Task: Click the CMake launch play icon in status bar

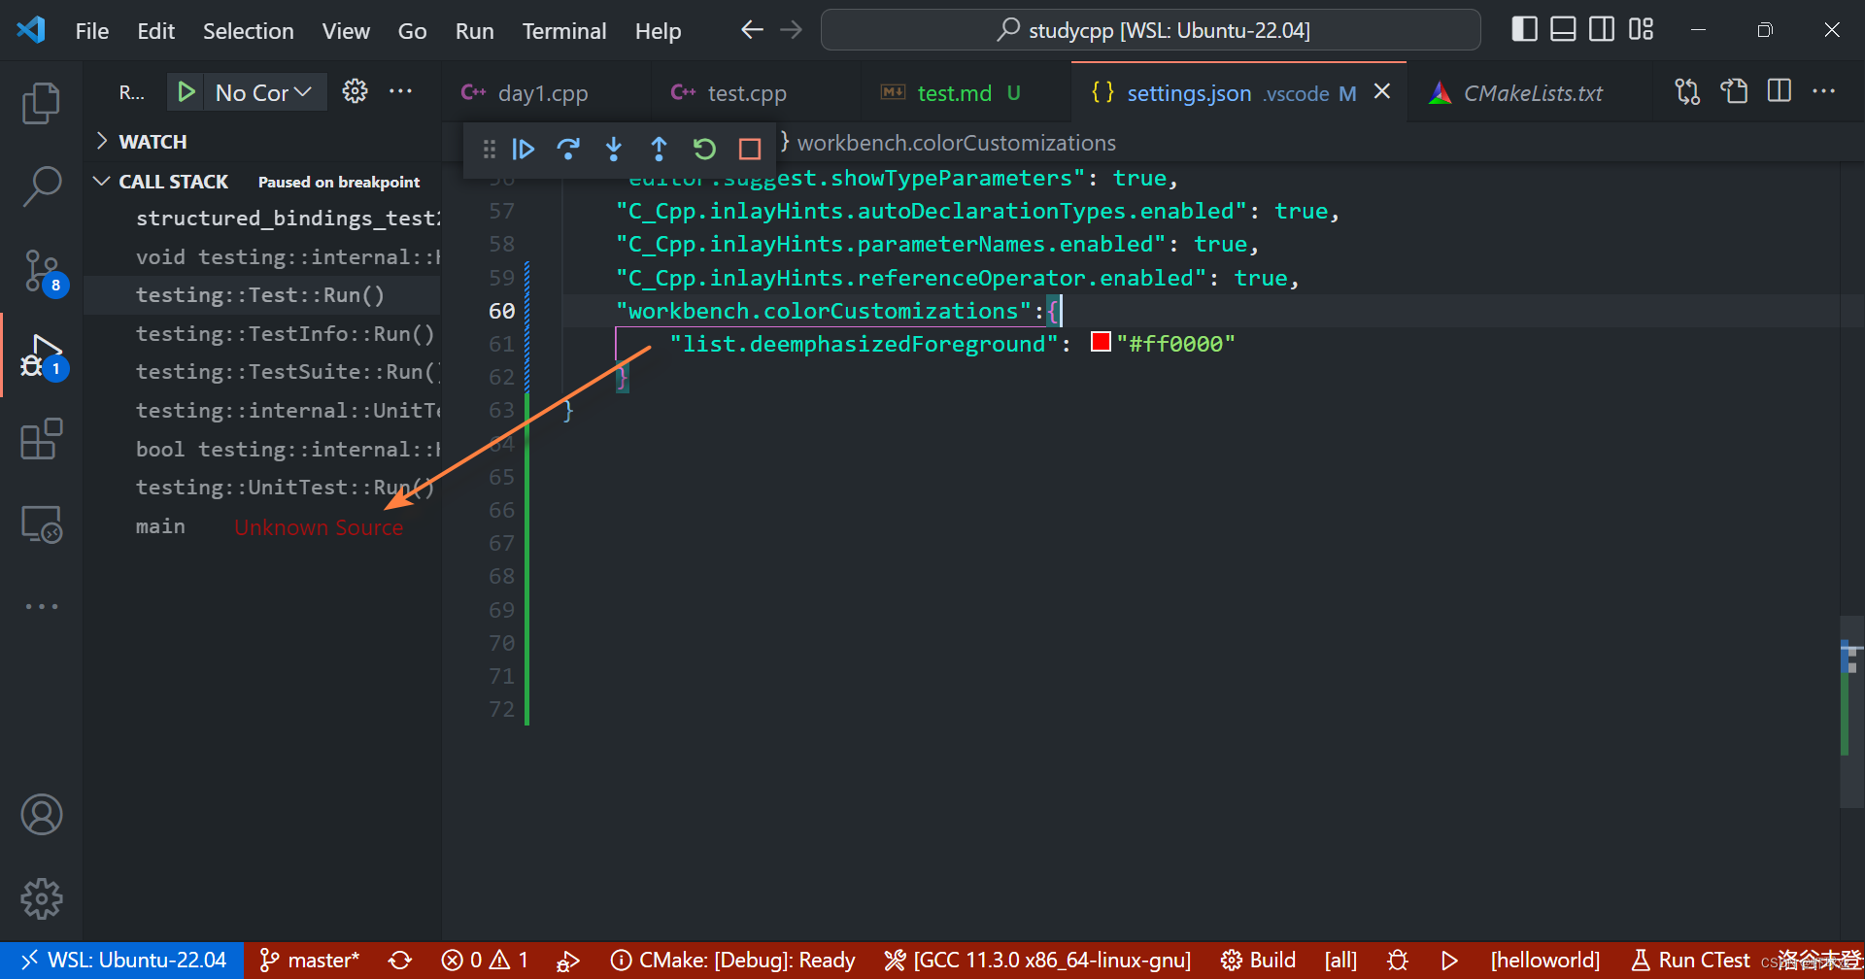Action: (x=1449, y=961)
